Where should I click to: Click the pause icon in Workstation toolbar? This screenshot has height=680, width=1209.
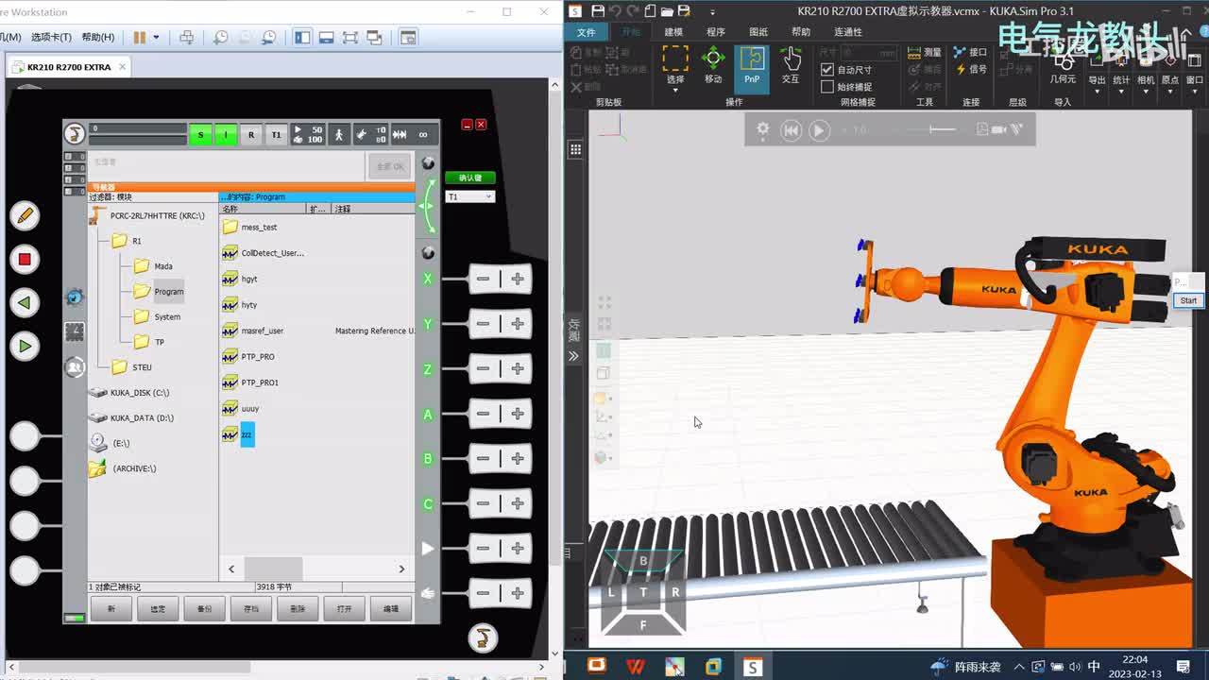click(x=140, y=38)
